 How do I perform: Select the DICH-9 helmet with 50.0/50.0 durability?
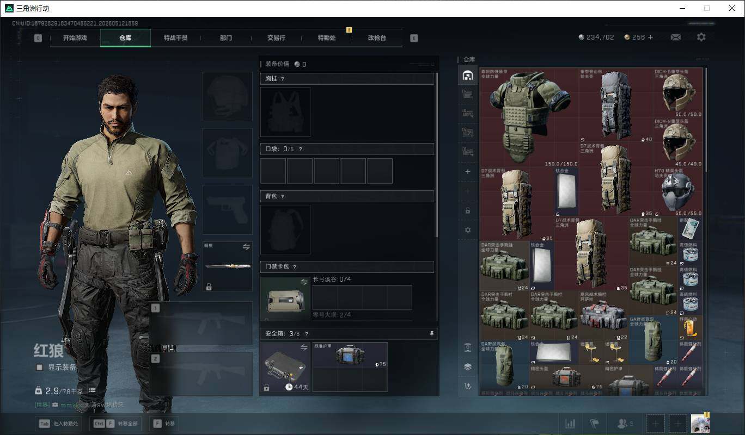678,93
